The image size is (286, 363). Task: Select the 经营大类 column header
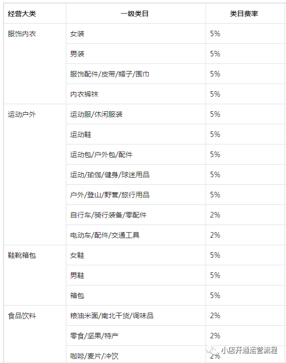[22, 14]
